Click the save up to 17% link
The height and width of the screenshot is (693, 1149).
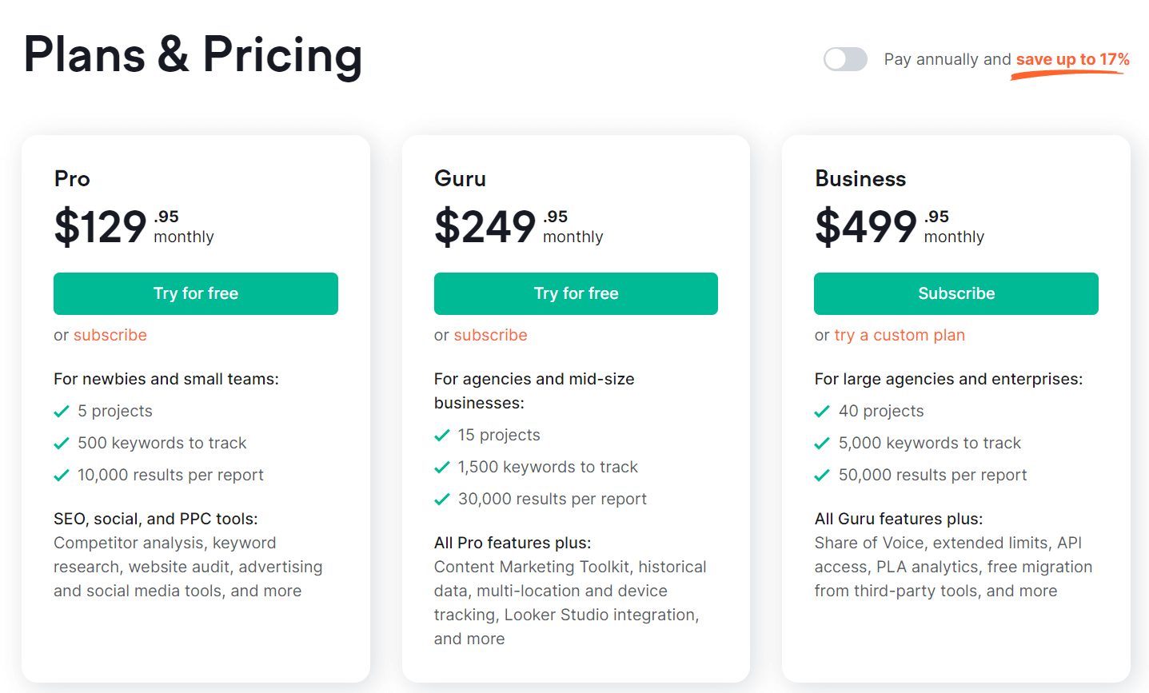coord(1072,59)
